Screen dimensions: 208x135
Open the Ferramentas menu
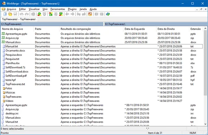tap(58, 9)
